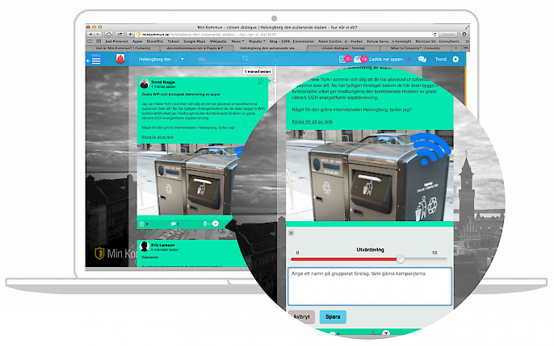554x347 pixels.
Task: Click the minkommun.se address bar
Action: click(287, 34)
